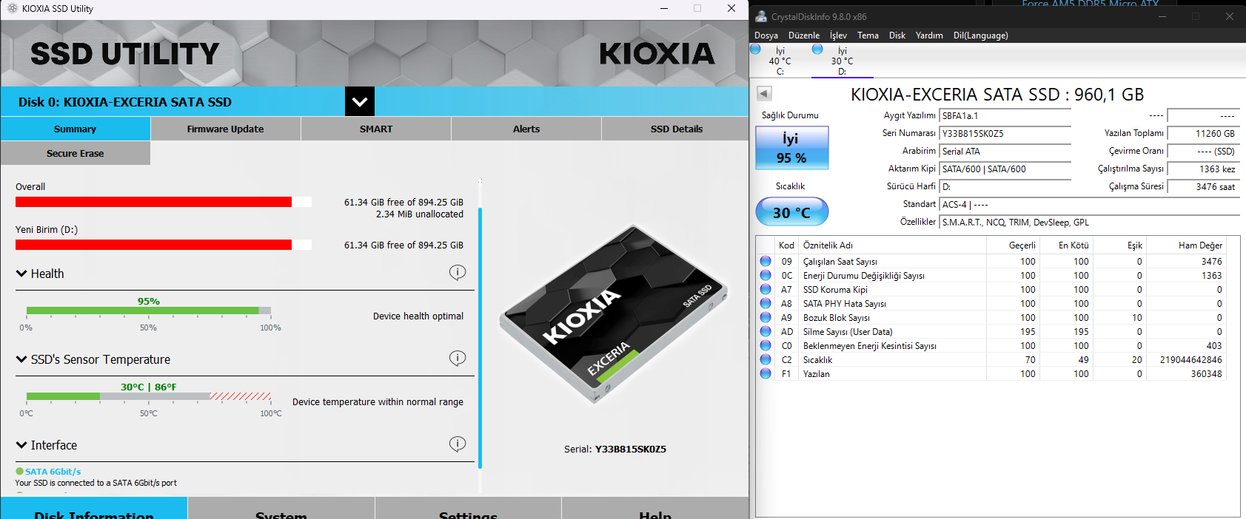The height and width of the screenshot is (519, 1246).
Task: Open the Disk Information bottom tab
Action: point(94,509)
